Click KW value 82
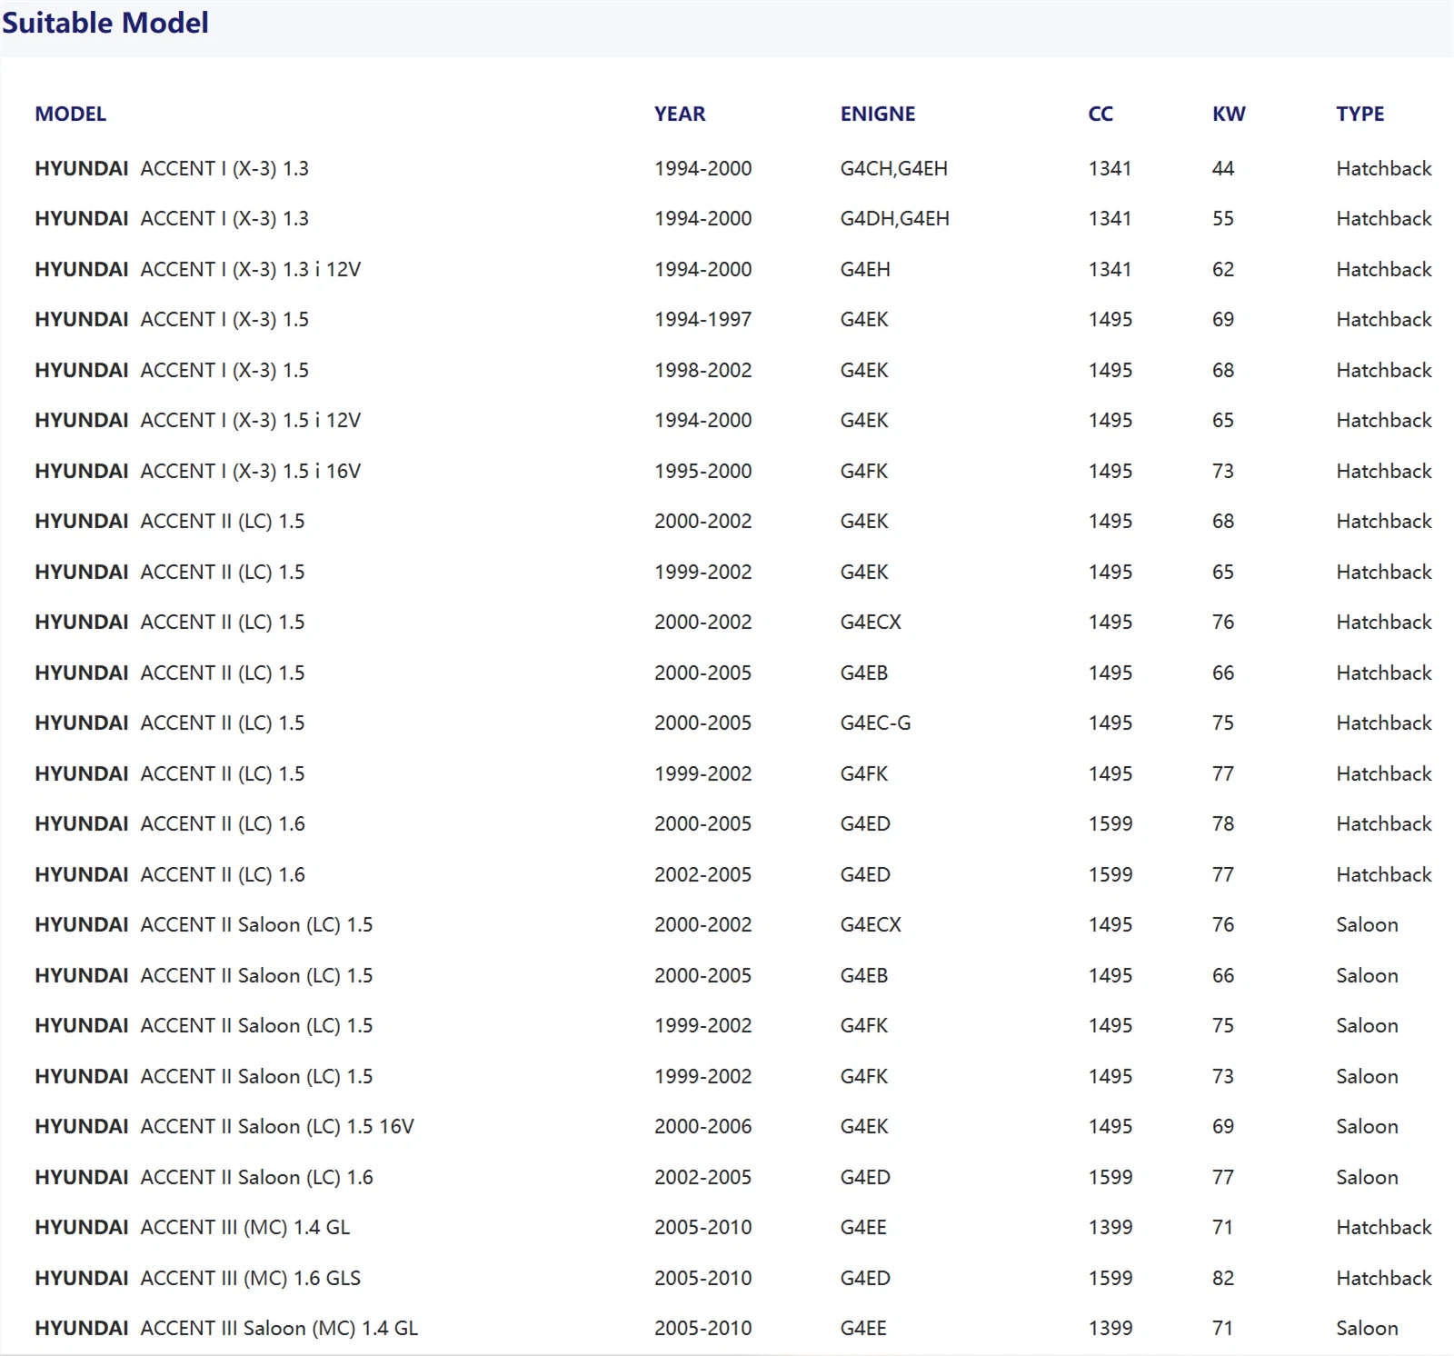The width and height of the screenshot is (1454, 1356). click(x=1223, y=1278)
